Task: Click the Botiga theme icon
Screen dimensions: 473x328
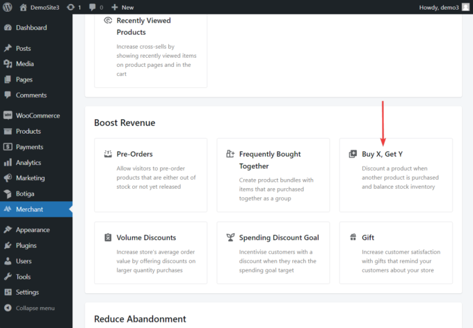Action: 8,194
